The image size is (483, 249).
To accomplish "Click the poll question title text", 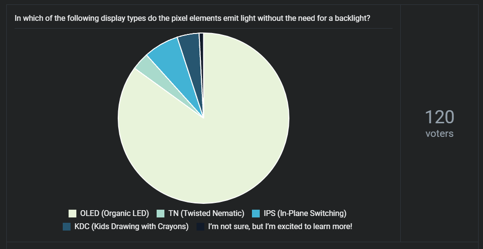I will pos(192,18).
